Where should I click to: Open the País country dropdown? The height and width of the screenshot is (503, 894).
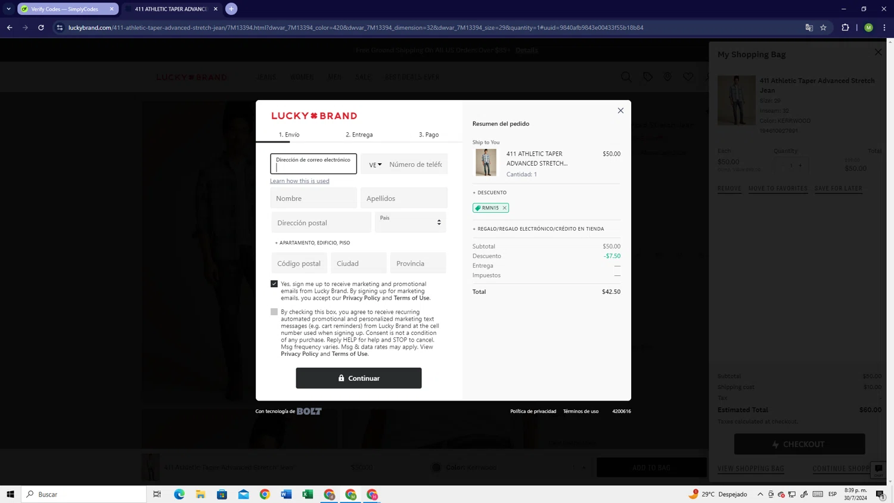point(411,222)
